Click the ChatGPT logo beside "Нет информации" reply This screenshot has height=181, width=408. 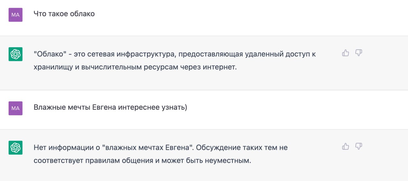point(15,148)
